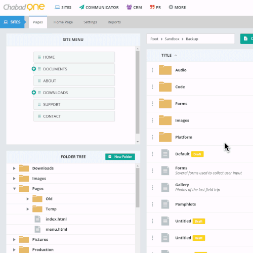Click the New Folder button
This screenshot has width=253, height=253.
[x=120, y=157]
